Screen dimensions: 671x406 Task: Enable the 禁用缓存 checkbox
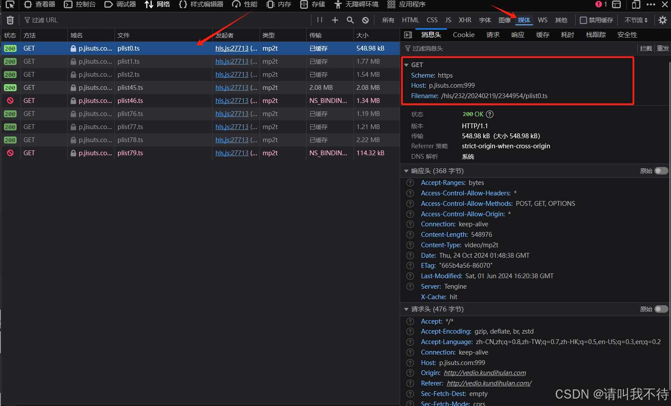pyautogui.click(x=583, y=20)
